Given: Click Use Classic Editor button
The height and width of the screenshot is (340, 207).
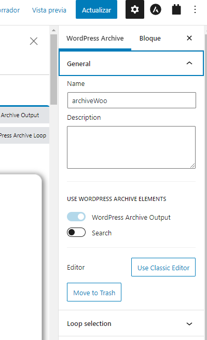Looking at the screenshot, I should (x=163, y=267).
